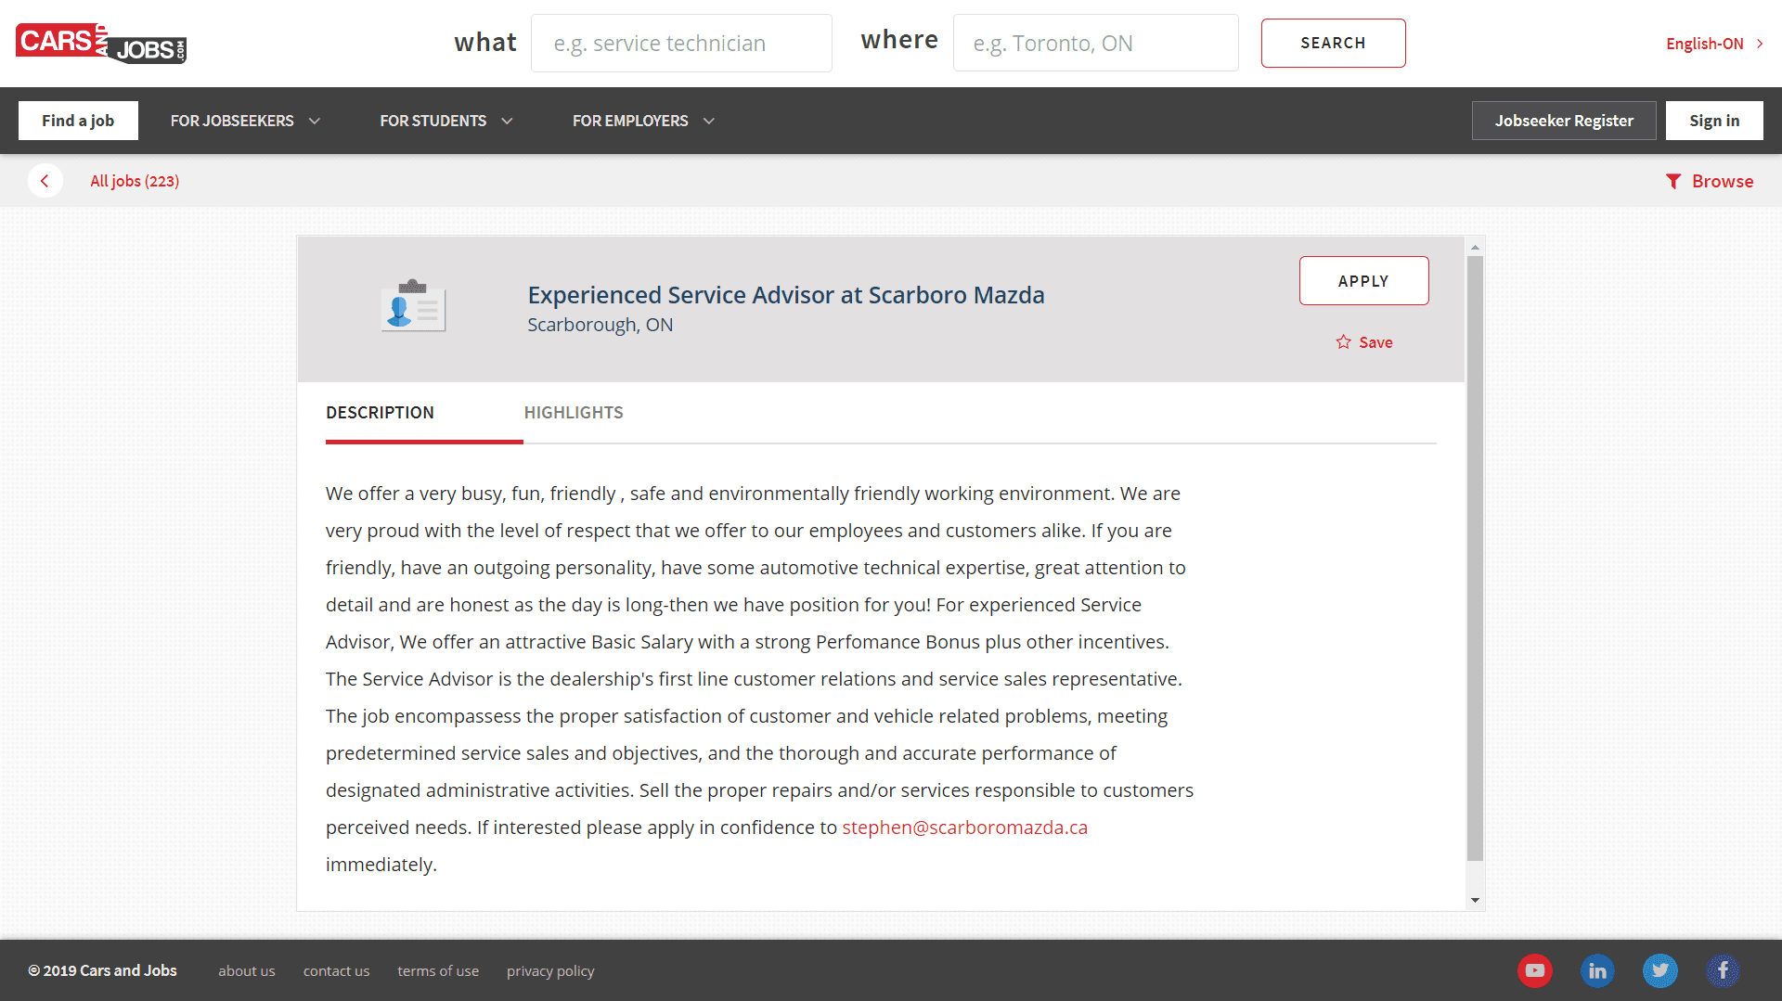
Task: Expand the For Jobseekers menu
Action: pos(245,121)
